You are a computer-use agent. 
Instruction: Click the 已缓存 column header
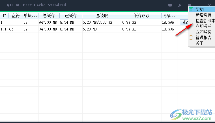pyautogui.click(x=71, y=16)
